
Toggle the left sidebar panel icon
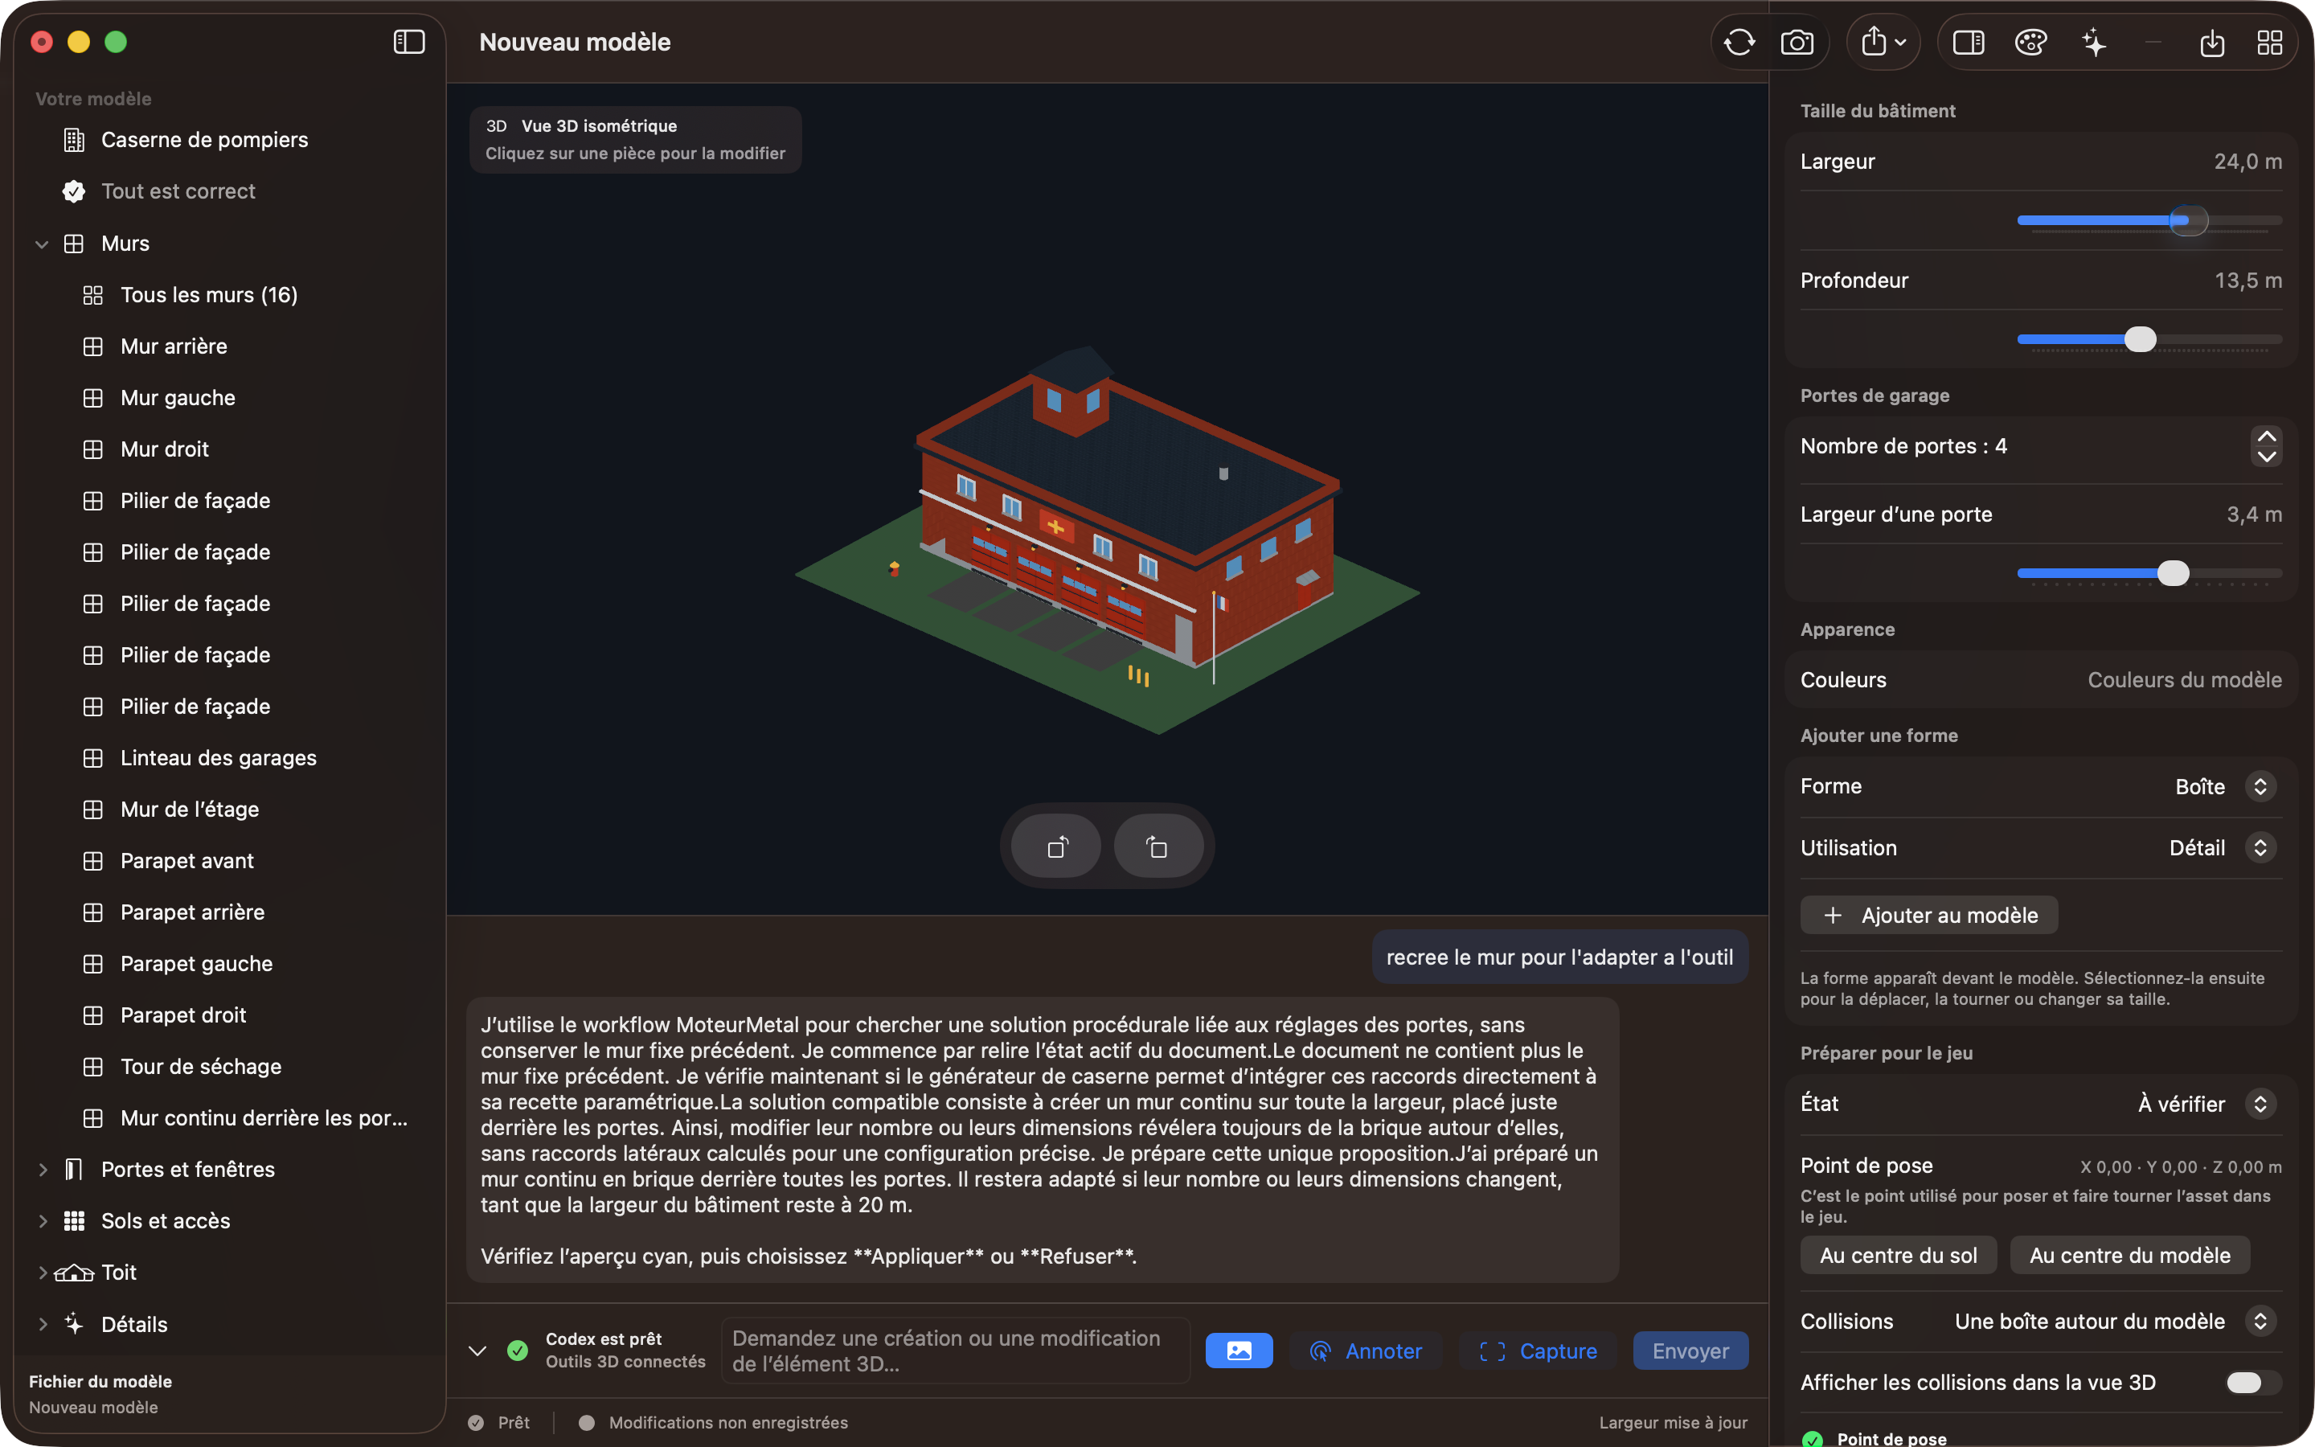[x=408, y=42]
